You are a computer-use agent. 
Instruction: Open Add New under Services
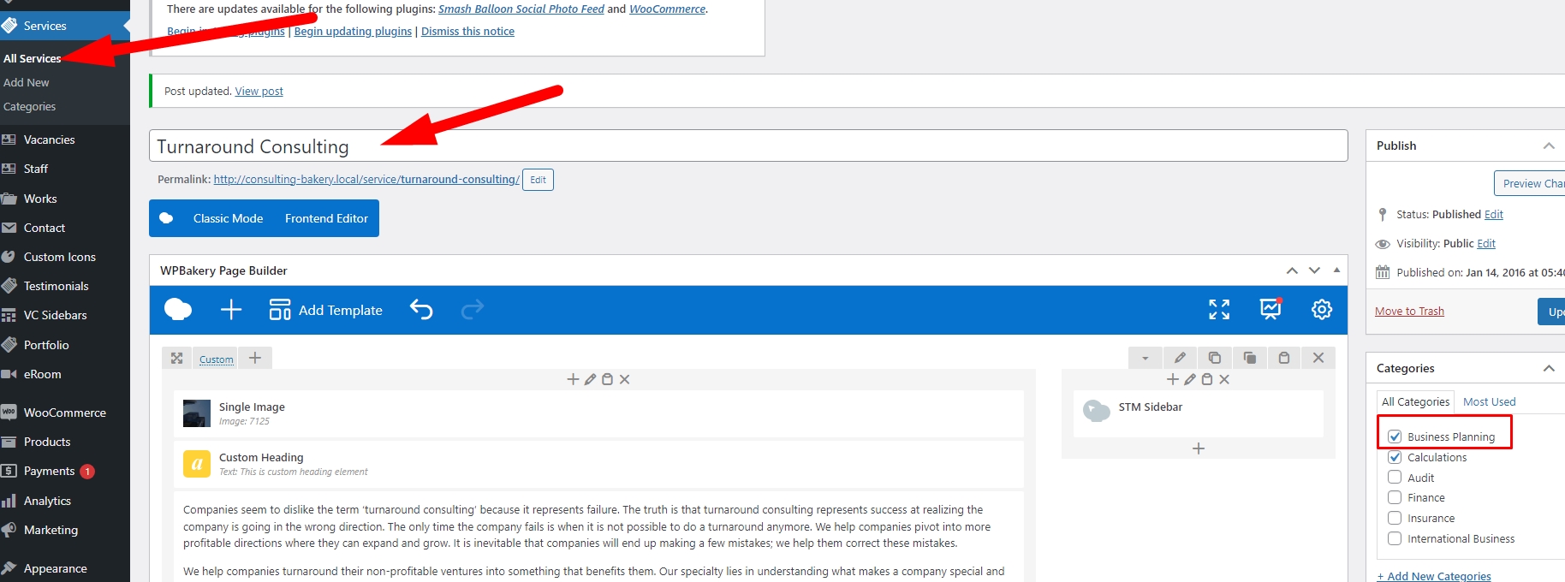[27, 82]
